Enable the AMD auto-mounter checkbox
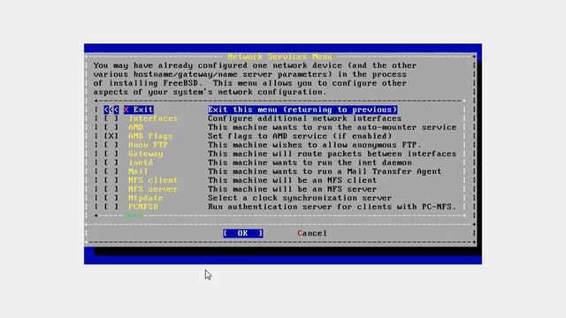The width and height of the screenshot is (566, 318). (111, 127)
